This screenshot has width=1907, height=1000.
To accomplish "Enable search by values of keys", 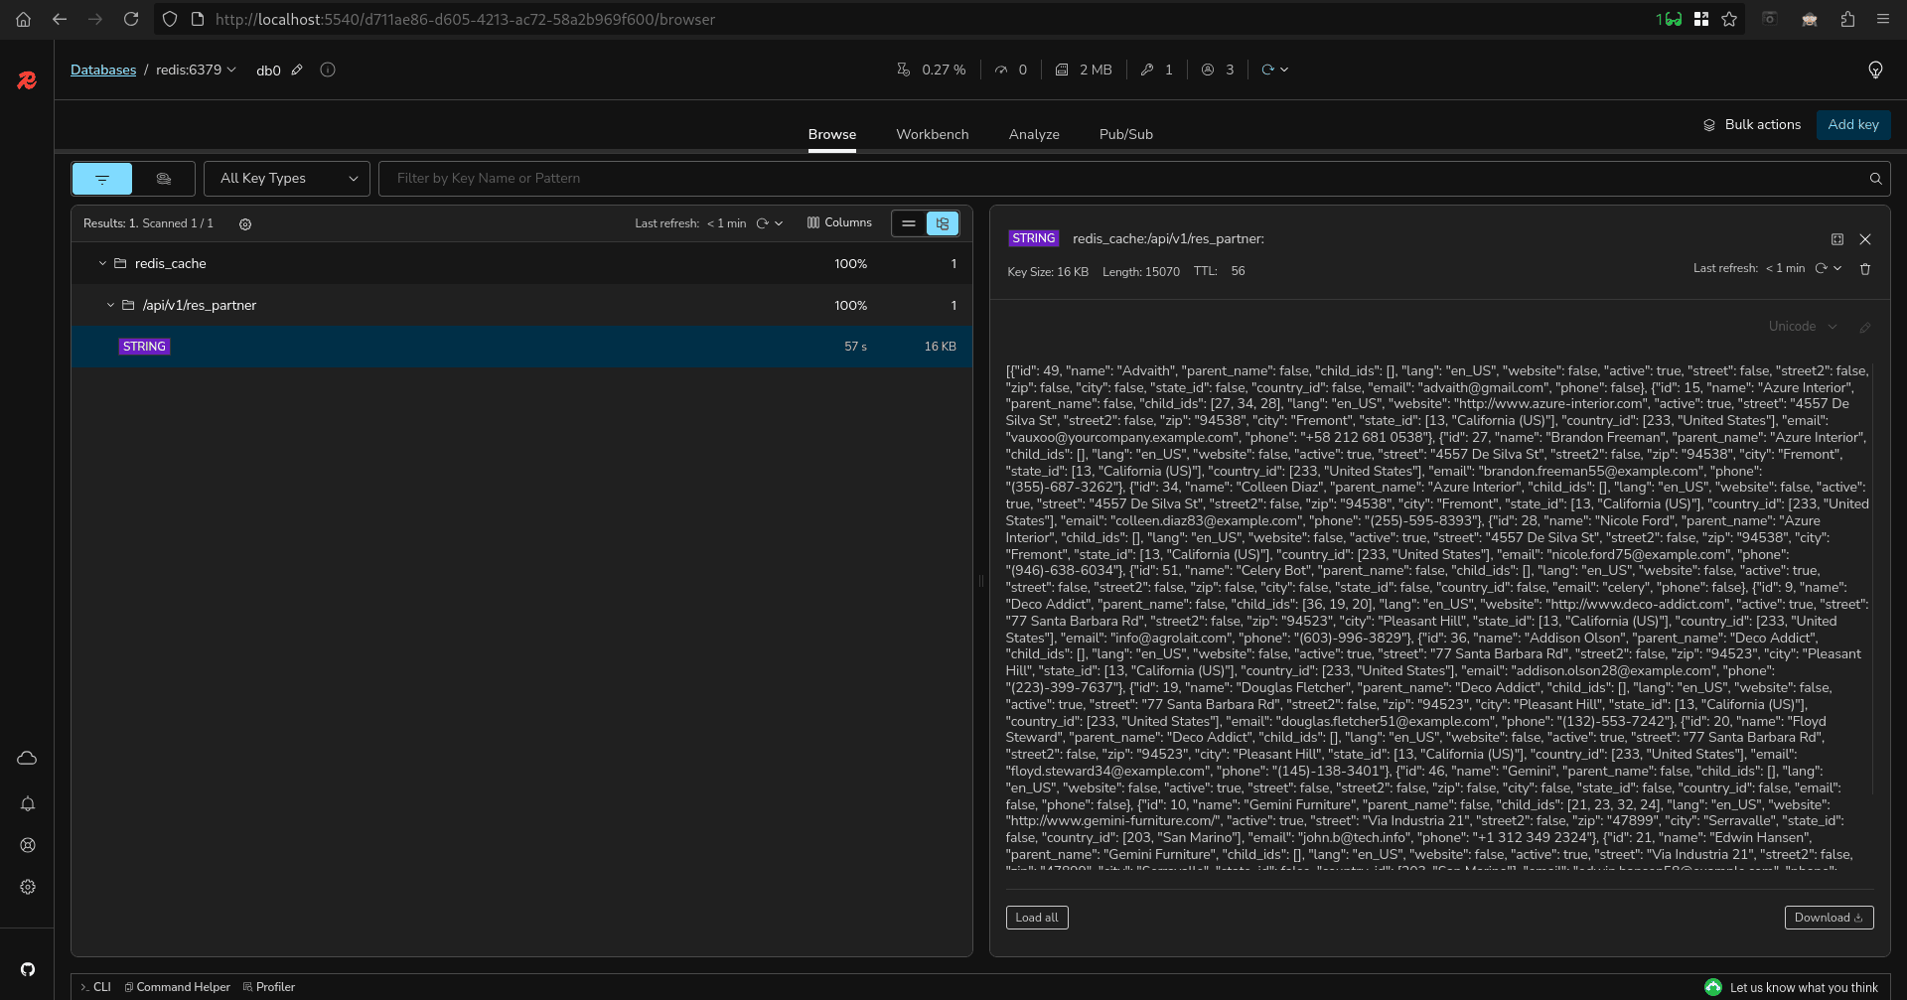I will [163, 178].
